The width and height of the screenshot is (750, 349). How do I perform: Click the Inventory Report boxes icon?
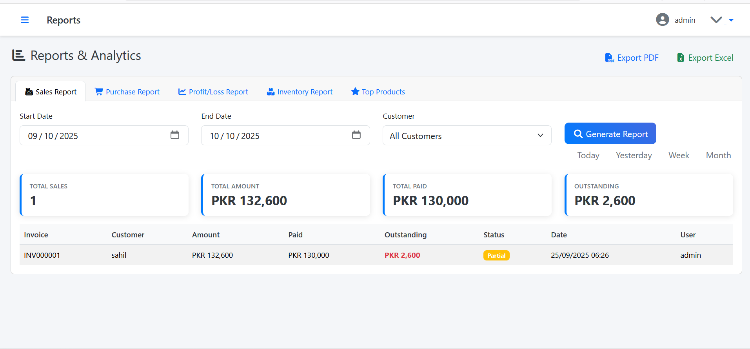[x=271, y=92]
